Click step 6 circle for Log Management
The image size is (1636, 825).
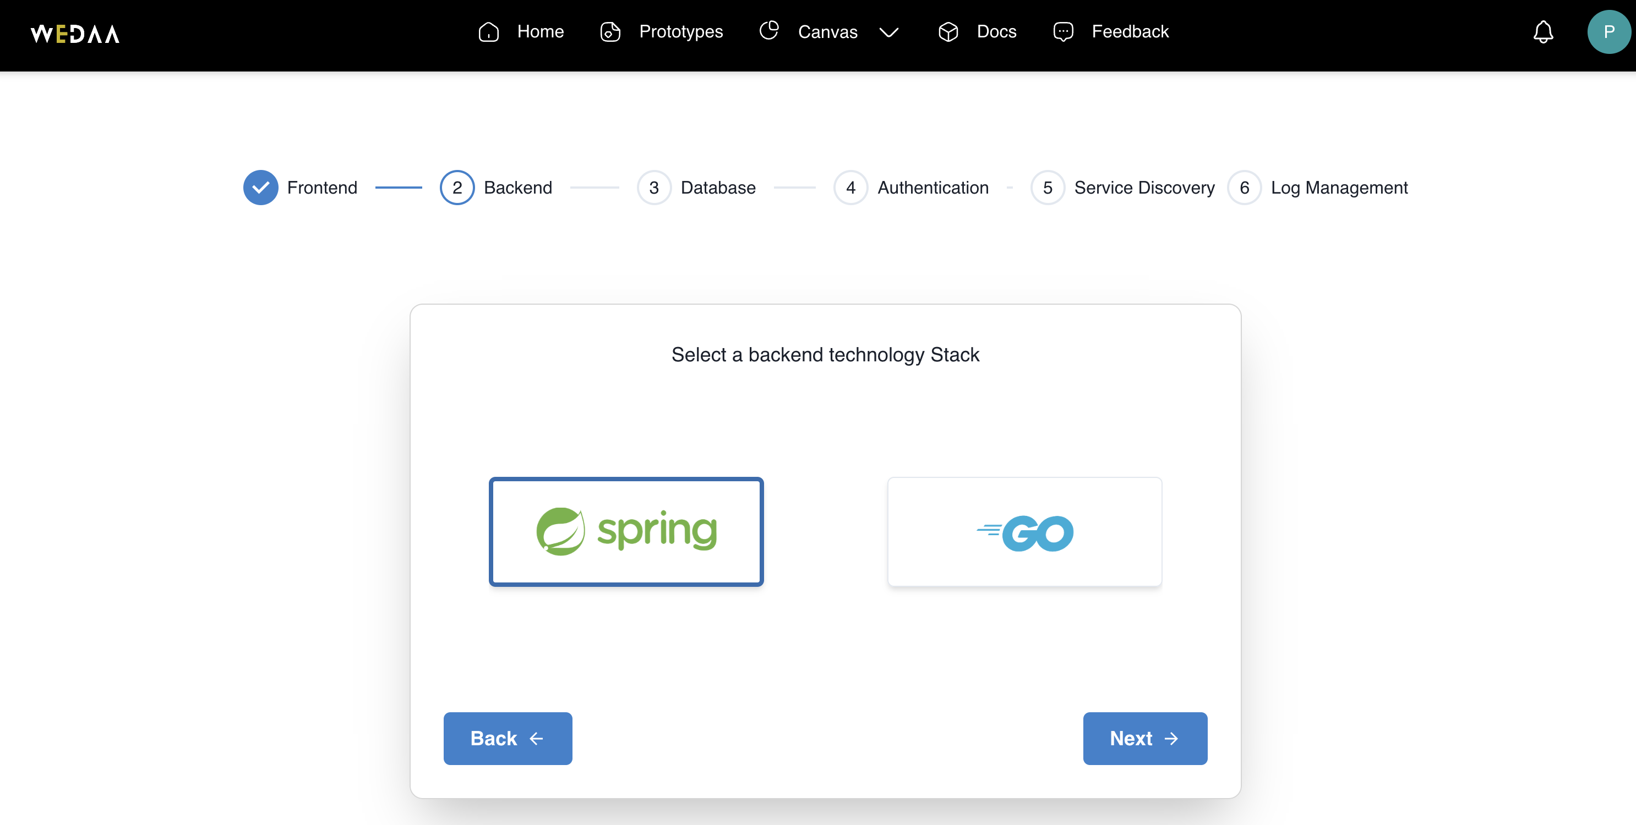tap(1245, 187)
